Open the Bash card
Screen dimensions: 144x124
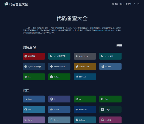coord(34,99)
